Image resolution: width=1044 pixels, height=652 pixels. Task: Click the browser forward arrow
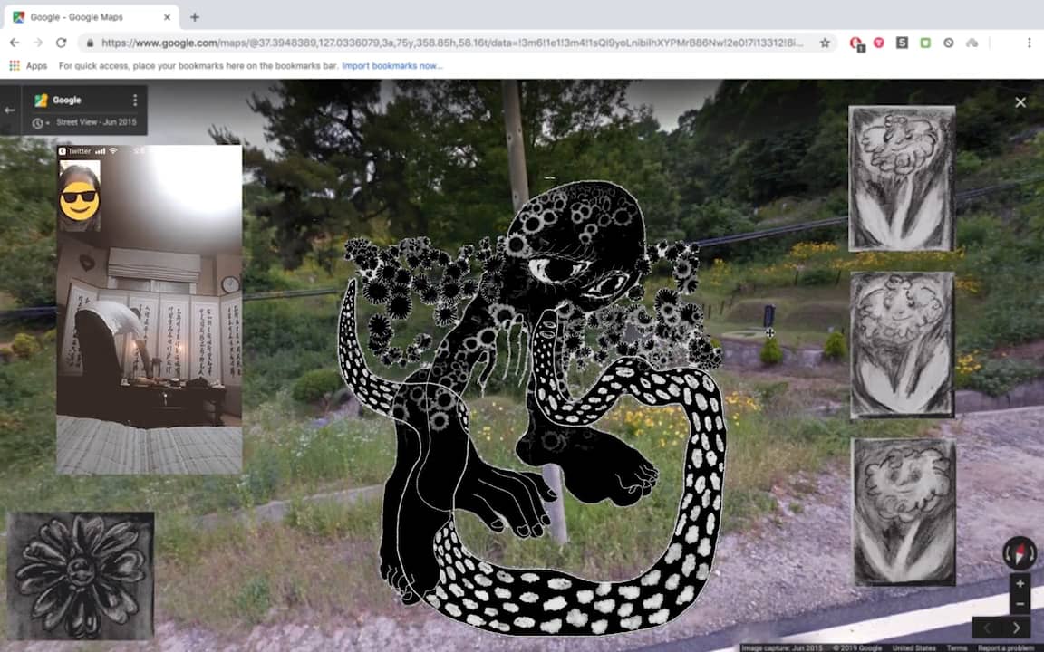[37, 43]
